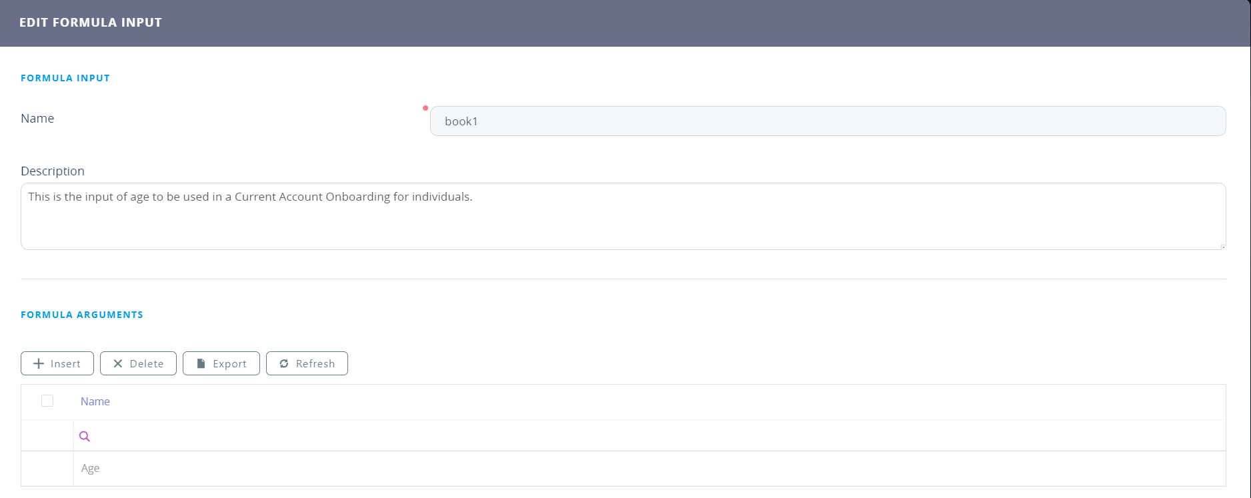Click the Formula Arguments section heading
Screen dimensions: 1251x498
click(x=82, y=315)
